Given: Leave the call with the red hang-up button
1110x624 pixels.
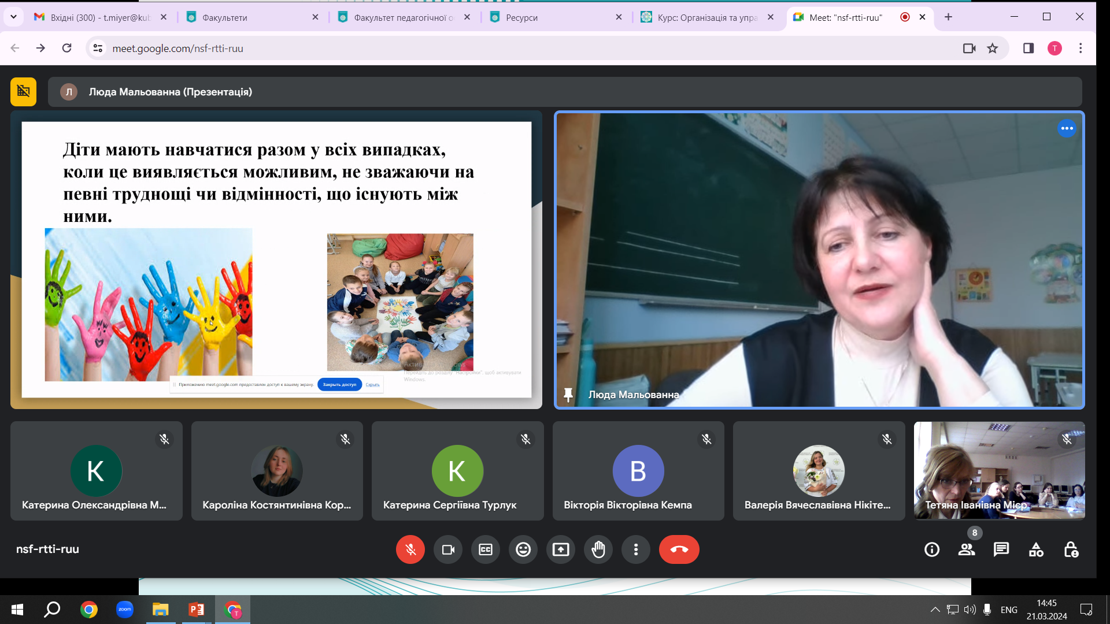Looking at the screenshot, I should click(679, 549).
